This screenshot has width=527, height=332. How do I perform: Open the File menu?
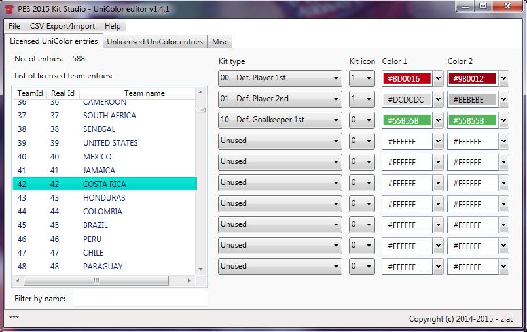14,26
